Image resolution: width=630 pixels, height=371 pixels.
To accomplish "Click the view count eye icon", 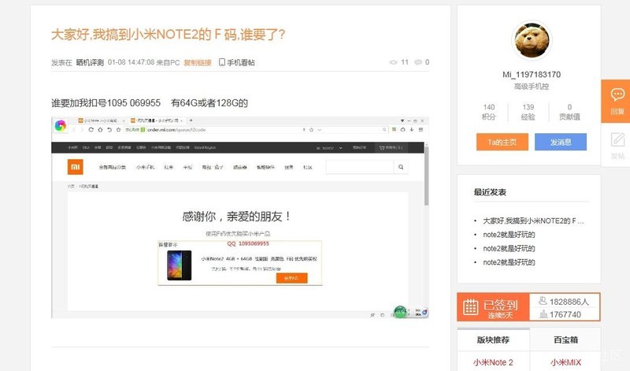I will 393,62.
